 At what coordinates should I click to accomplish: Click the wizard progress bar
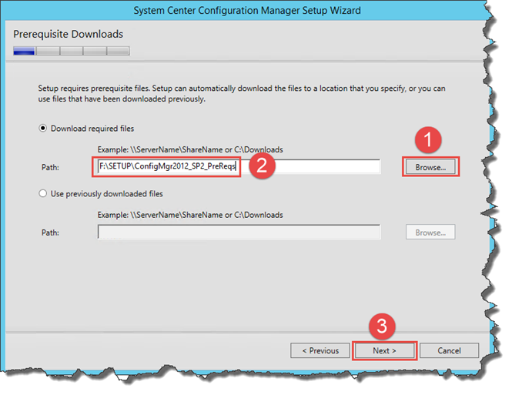(x=72, y=51)
